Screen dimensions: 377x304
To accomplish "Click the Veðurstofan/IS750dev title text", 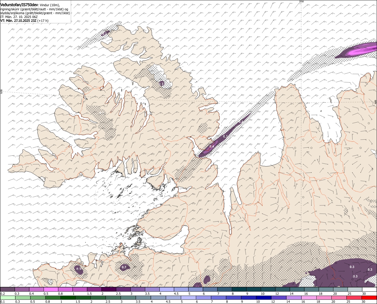I will point(19,5).
